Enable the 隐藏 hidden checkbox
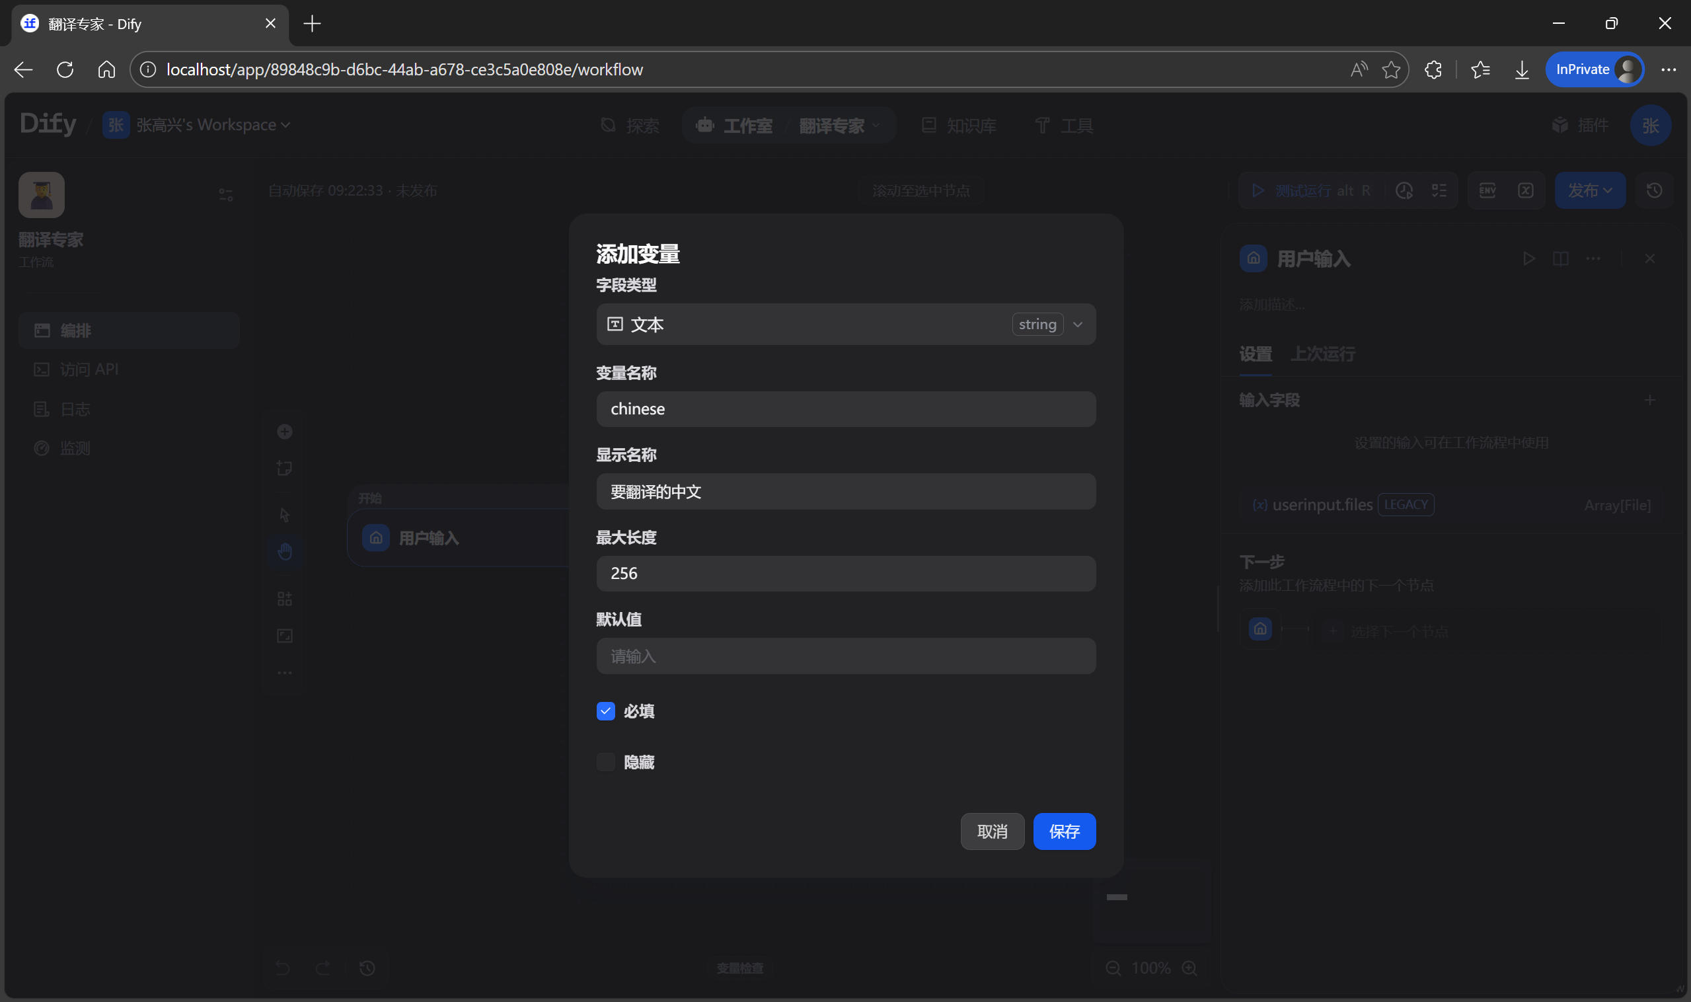This screenshot has width=1691, height=1002. coord(605,762)
